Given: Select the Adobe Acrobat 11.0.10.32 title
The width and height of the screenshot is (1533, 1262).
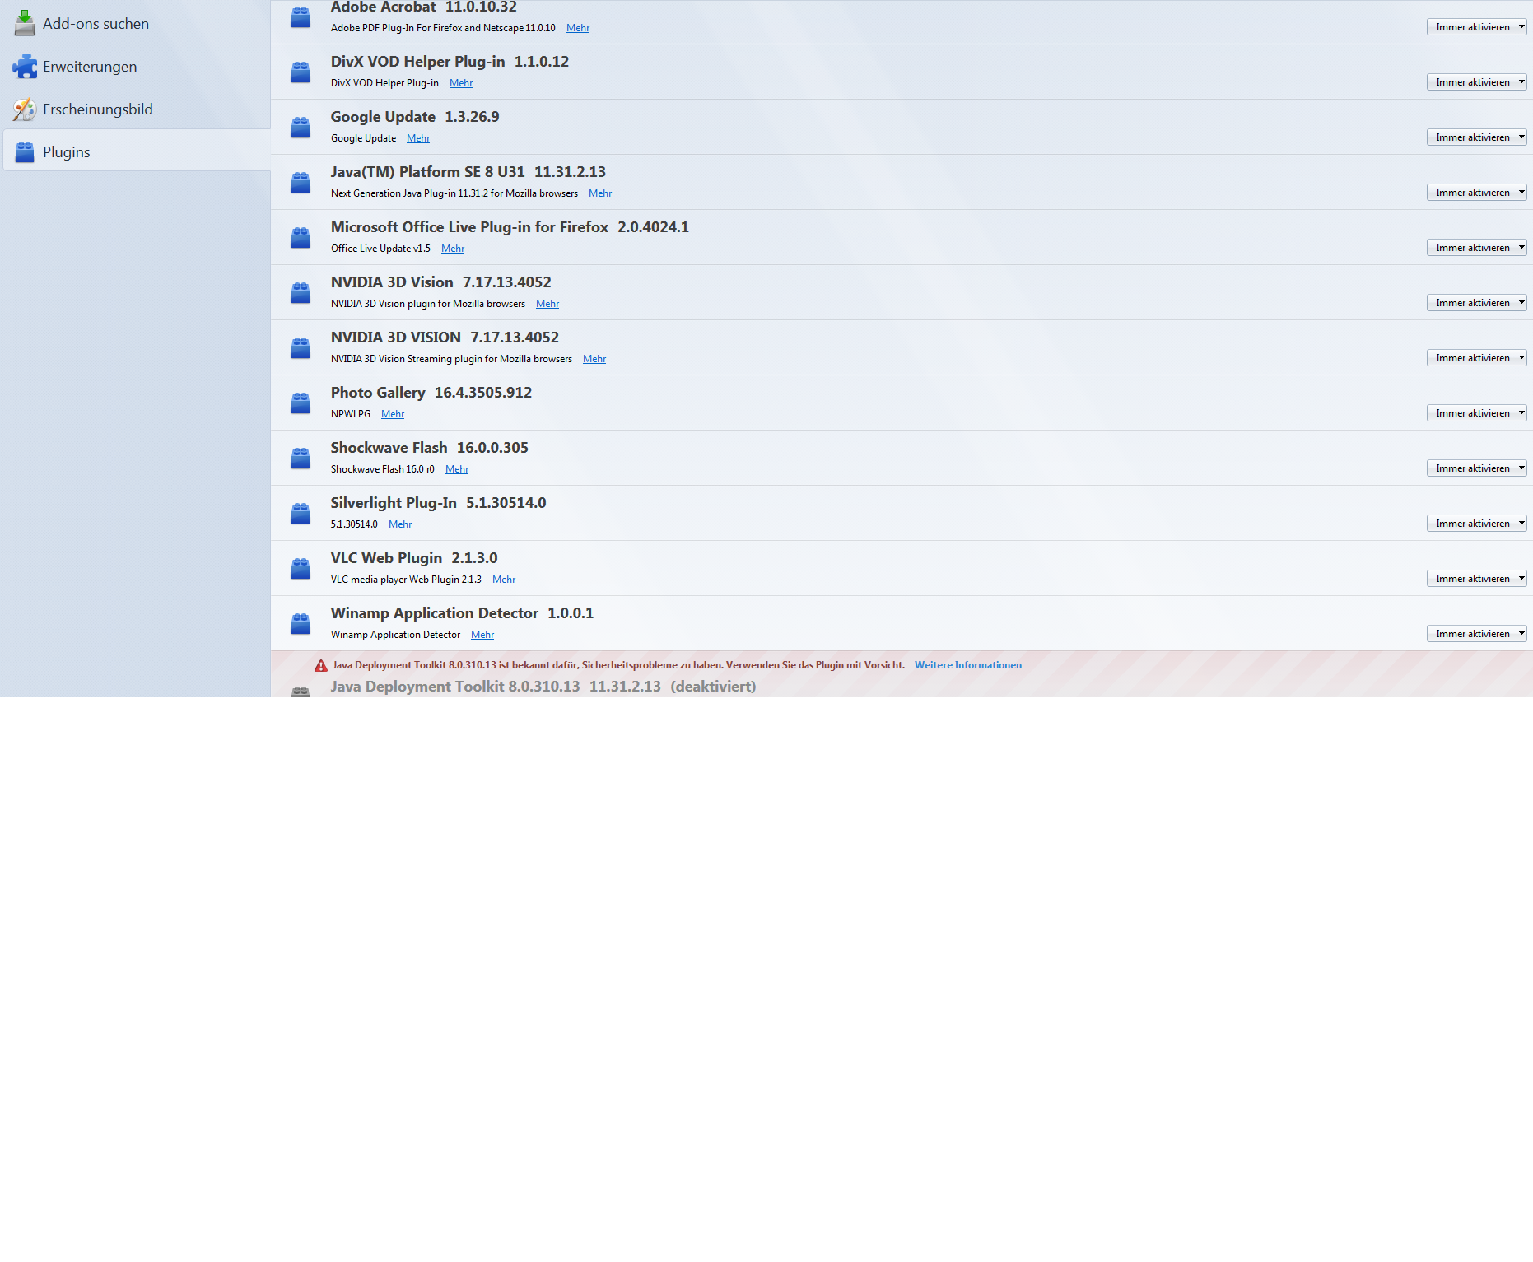Looking at the screenshot, I should 424,7.
